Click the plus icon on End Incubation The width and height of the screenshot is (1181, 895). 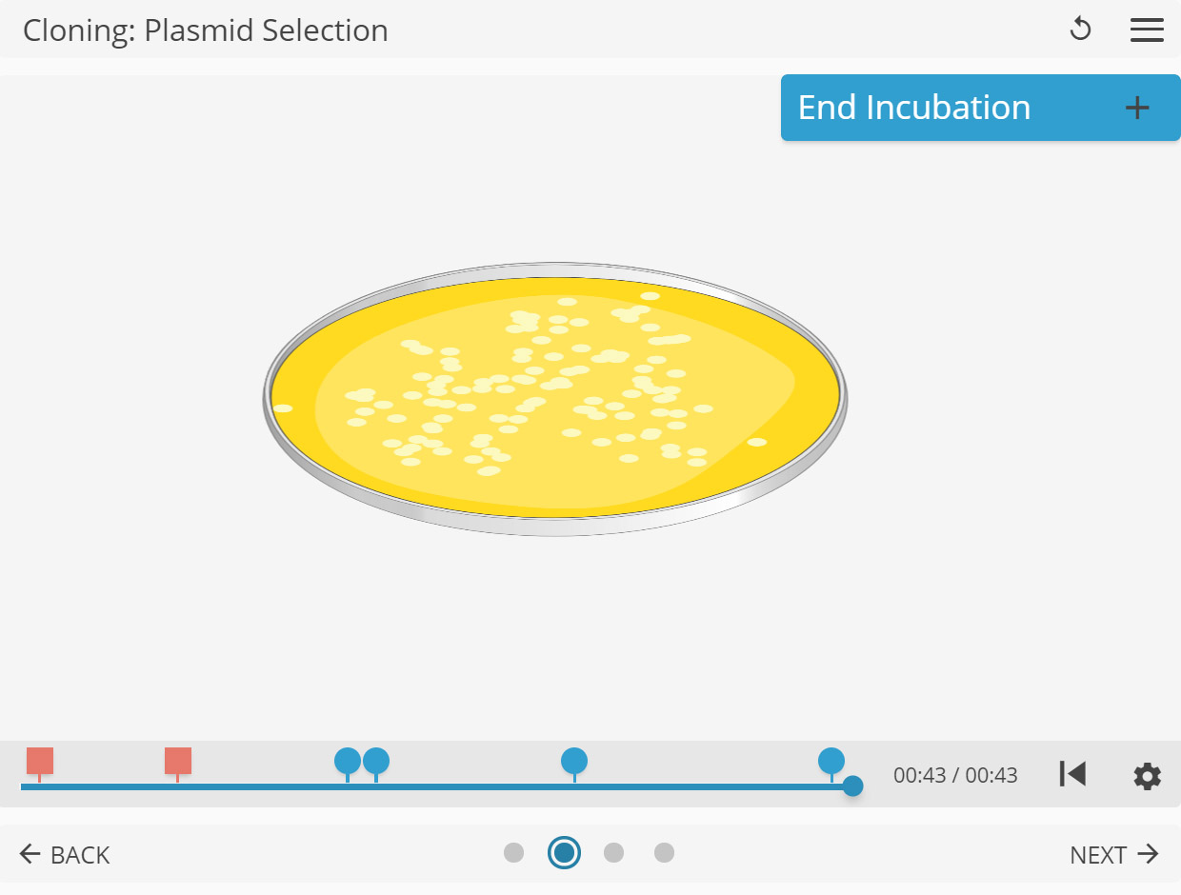coord(1135,108)
